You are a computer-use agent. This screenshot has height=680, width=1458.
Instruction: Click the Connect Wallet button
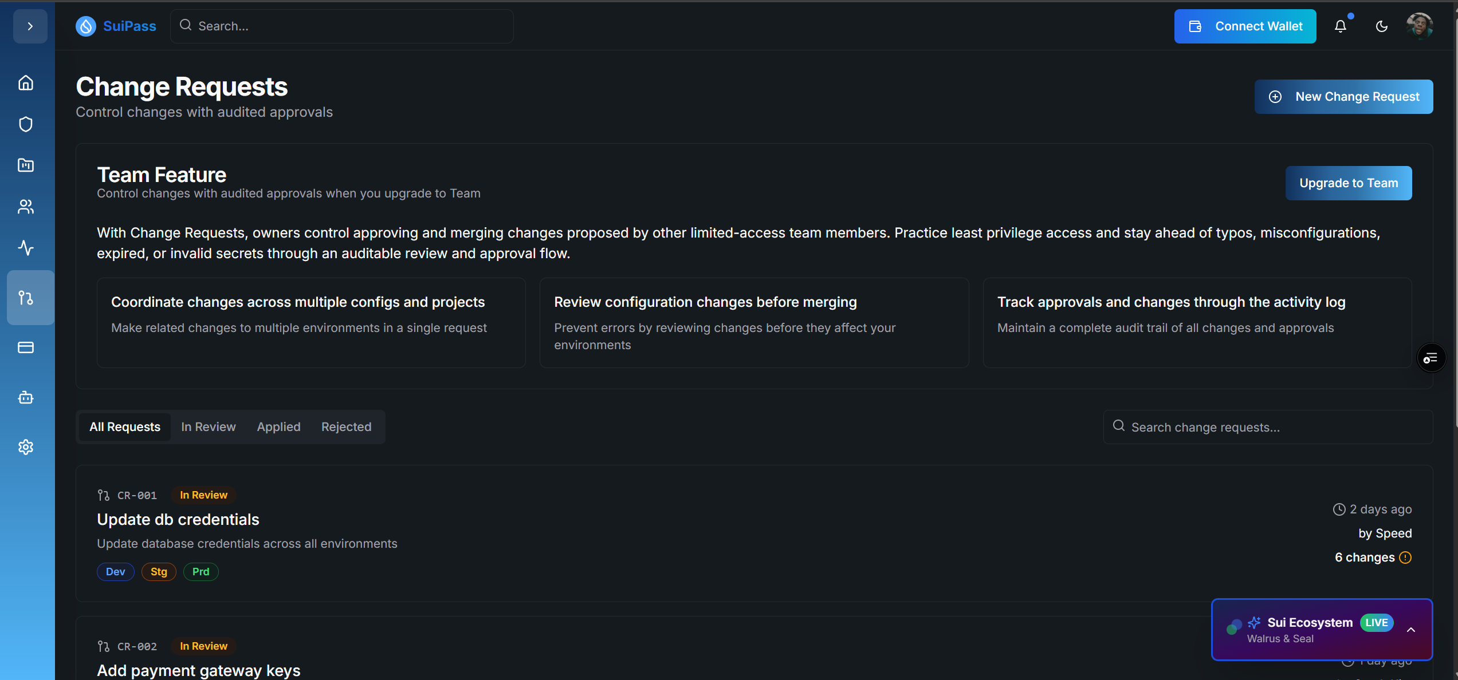click(1245, 26)
